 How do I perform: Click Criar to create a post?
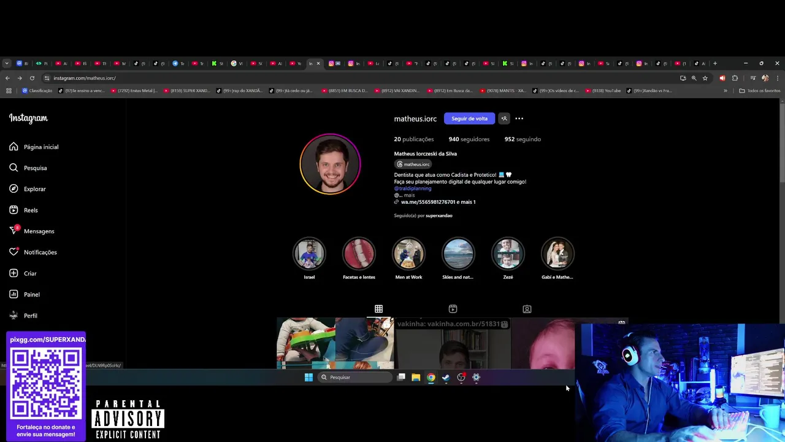(23, 273)
